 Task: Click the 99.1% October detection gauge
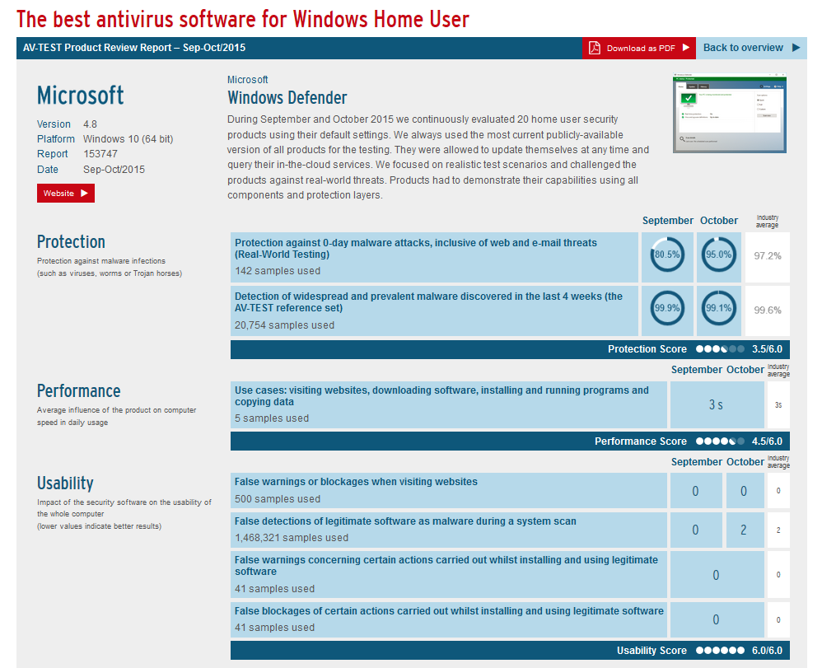pyautogui.click(x=718, y=308)
